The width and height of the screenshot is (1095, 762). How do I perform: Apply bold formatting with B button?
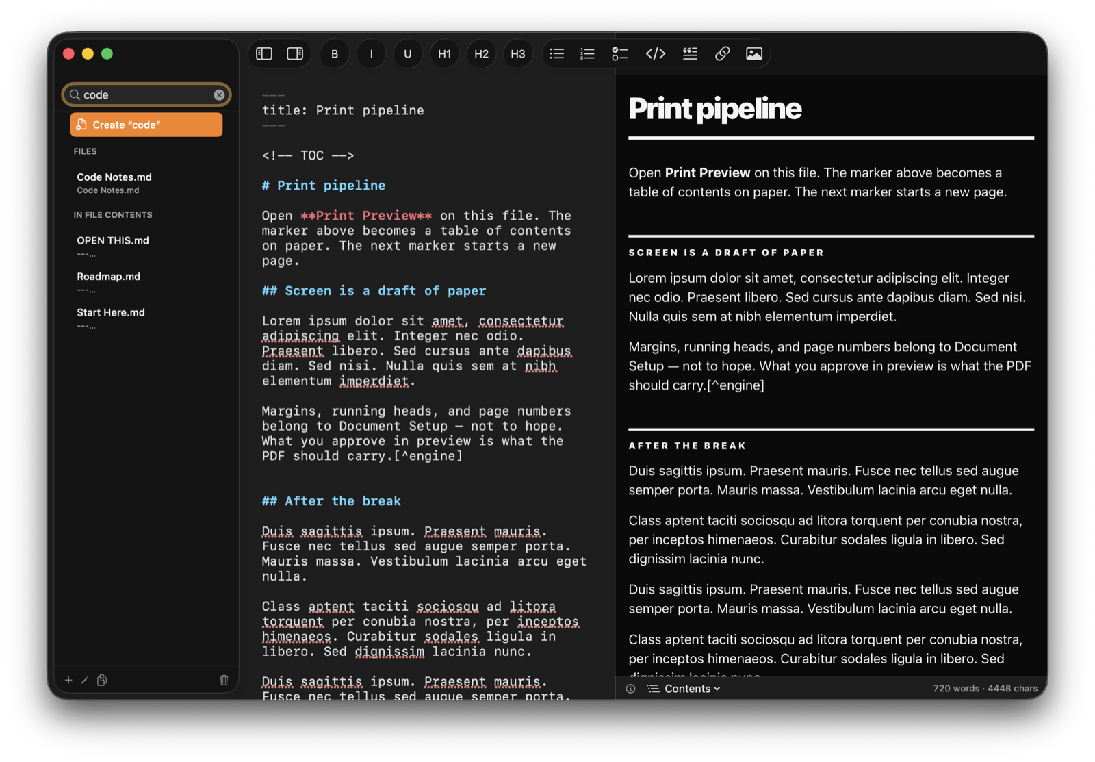click(x=335, y=53)
